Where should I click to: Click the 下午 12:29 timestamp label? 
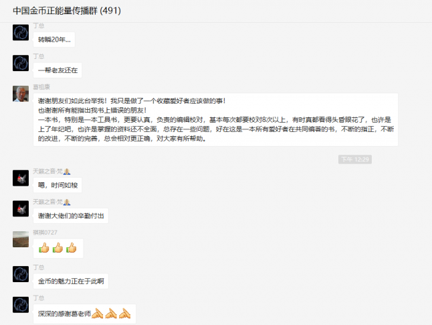point(355,159)
